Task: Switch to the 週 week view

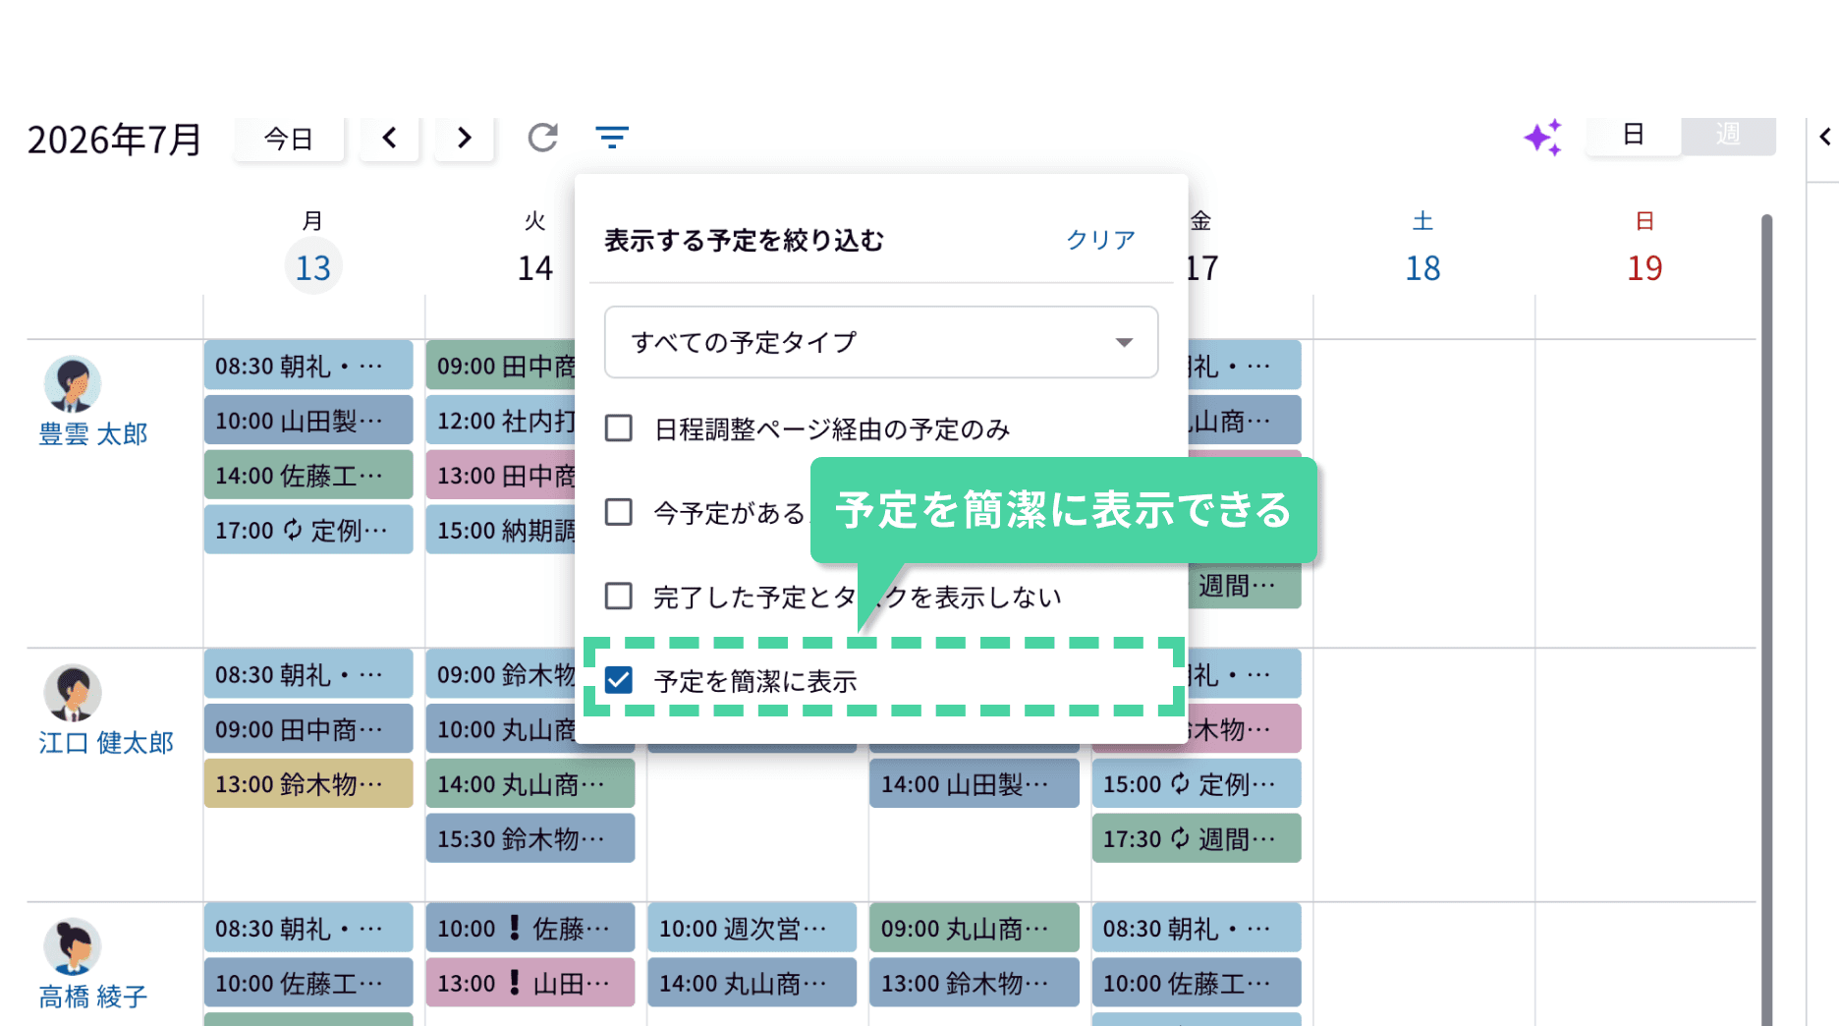Action: [1728, 135]
